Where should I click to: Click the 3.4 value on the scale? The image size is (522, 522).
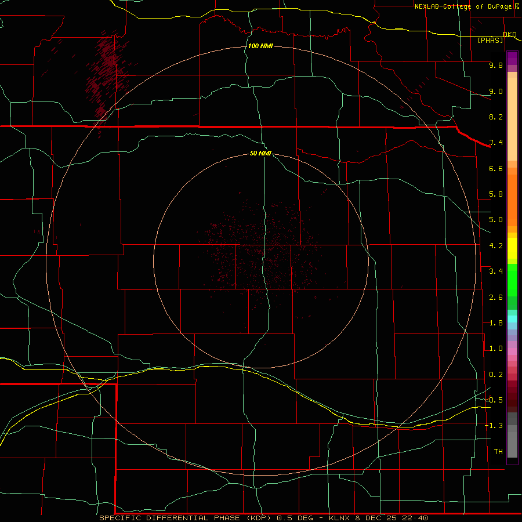pyautogui.click(x=496, y=271)
